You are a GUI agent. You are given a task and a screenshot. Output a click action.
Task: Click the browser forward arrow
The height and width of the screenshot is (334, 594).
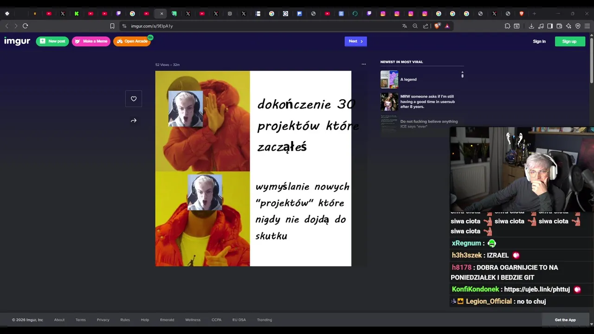pos(16,26)
